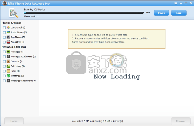This screenshot has height=126, width=194.
Task: Open Call History (0) entry
Action: click(18, 66)
